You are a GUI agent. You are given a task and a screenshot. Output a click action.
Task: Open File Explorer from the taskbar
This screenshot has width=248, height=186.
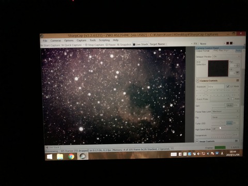click(60, 157)
